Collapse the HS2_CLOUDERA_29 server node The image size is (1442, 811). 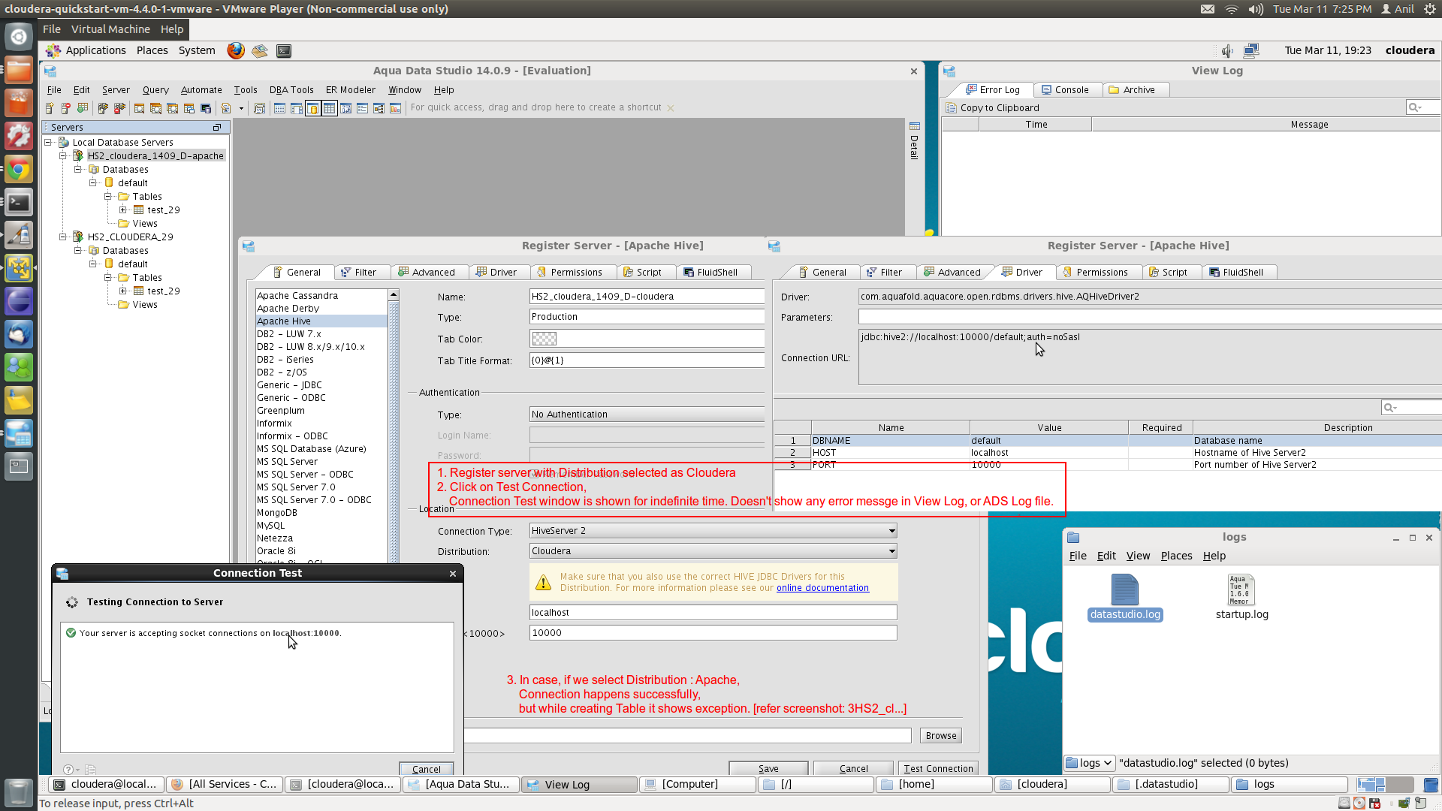63,237
